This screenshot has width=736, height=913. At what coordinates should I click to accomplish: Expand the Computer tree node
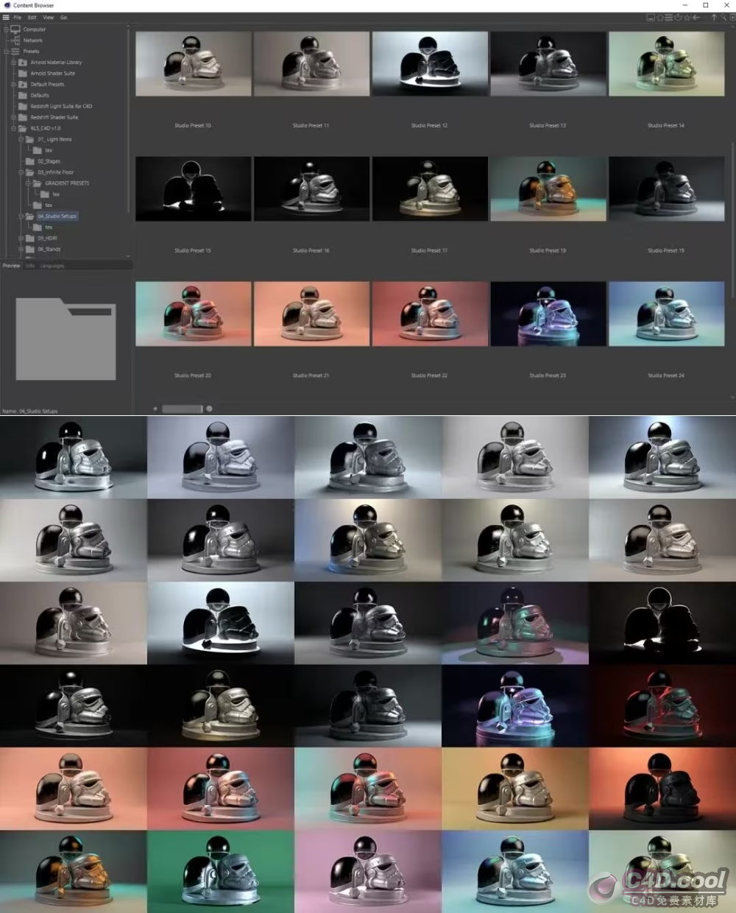6,29
